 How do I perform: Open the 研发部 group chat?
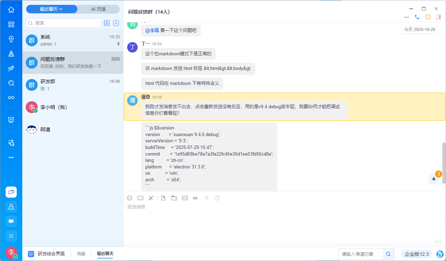tap(73, 85)
